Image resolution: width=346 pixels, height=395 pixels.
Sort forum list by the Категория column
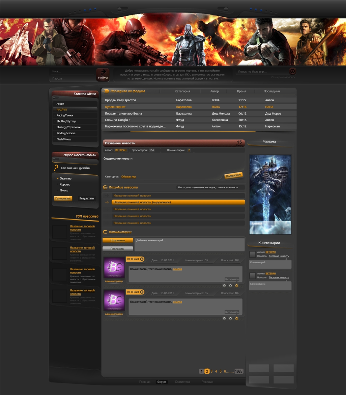click(182, 91)
